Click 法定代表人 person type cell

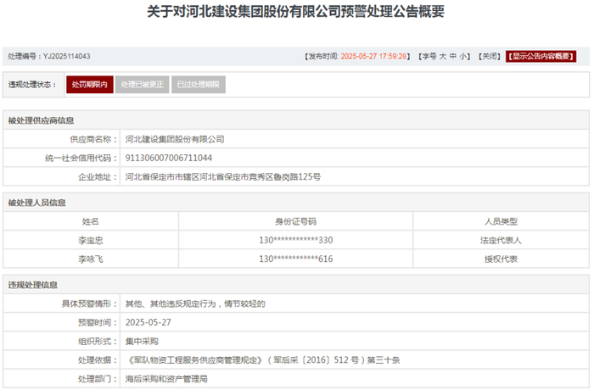click(501, 241)
